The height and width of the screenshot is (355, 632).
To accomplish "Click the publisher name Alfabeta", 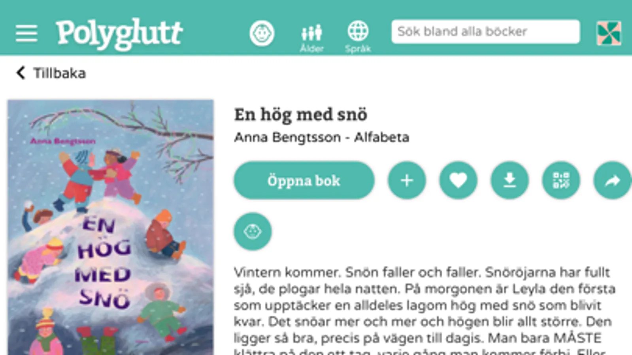I will tap(382, 137).
